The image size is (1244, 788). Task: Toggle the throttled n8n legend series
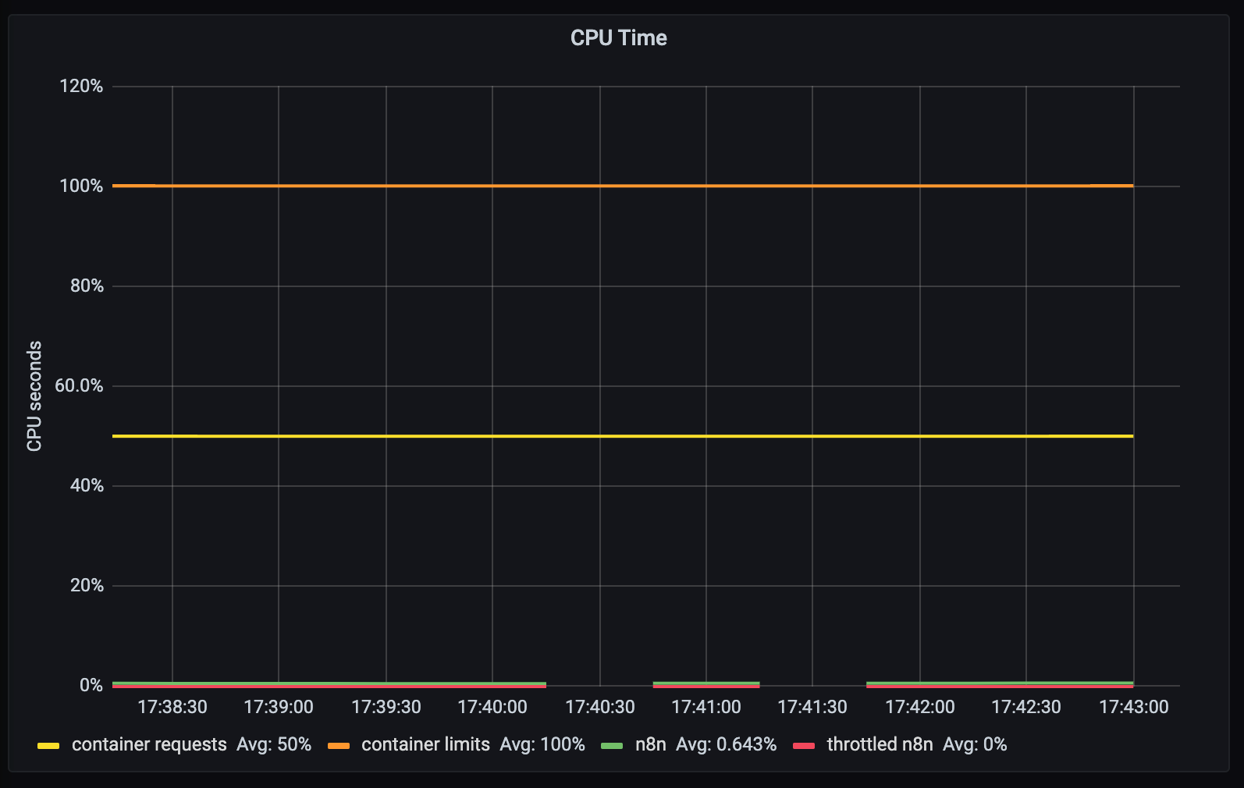pyautogui.click(x=880, y=744)
